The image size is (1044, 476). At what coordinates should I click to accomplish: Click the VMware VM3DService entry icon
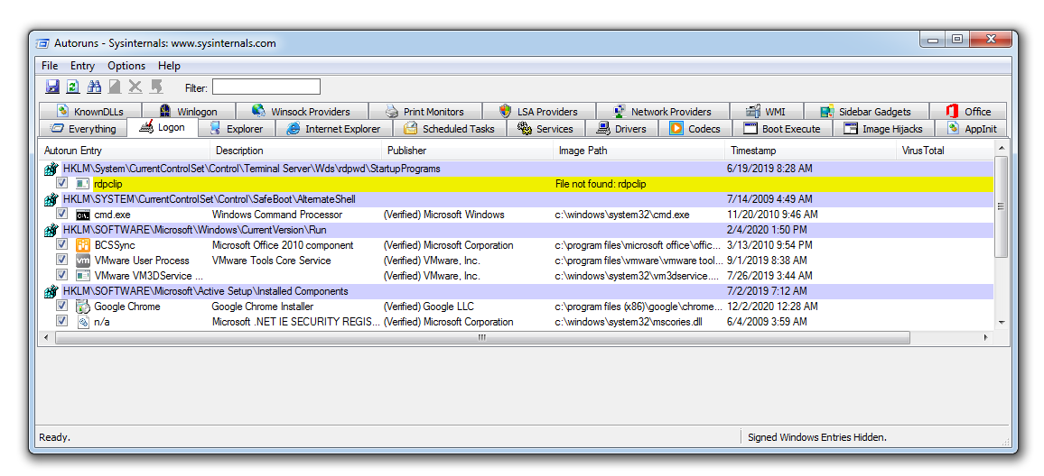pos(82,276)
